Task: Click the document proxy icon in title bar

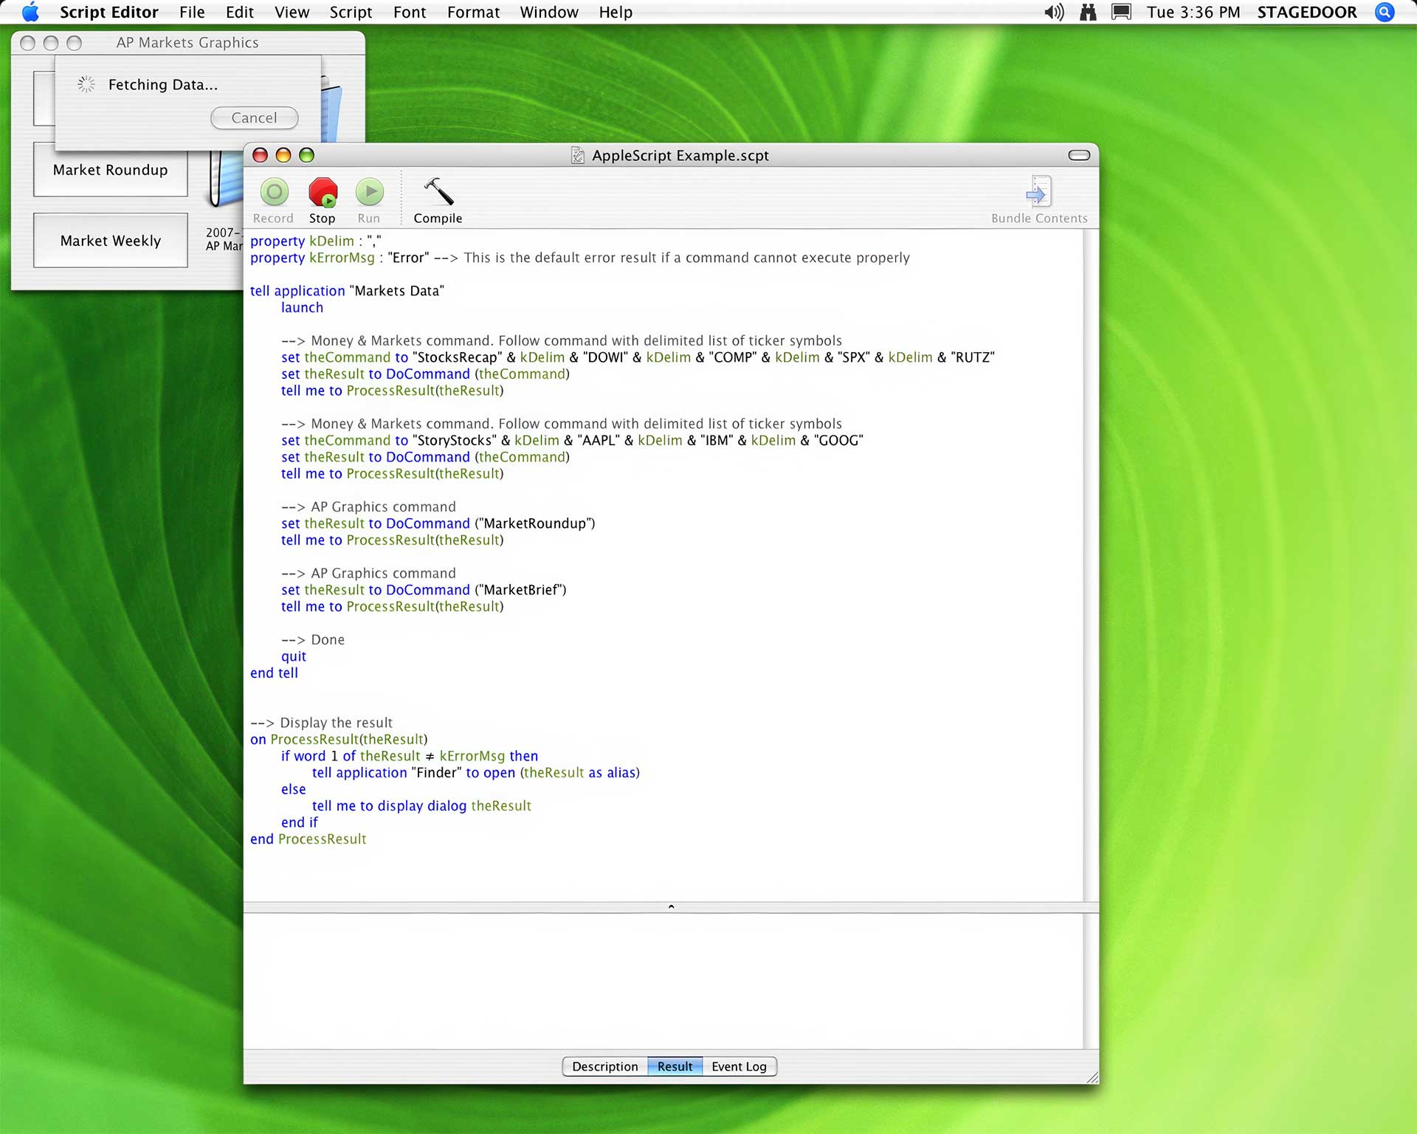Action: (578, 155)
